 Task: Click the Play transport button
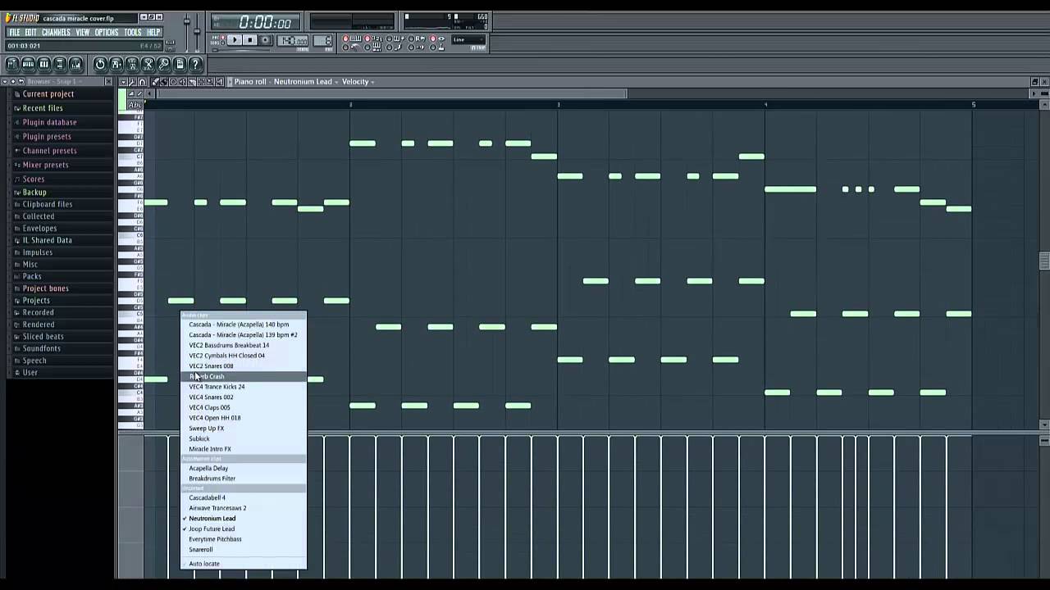coord(235,40)
